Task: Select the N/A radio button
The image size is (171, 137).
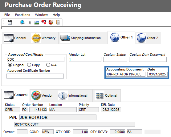Action: pyautogui.click(x=48, y=65)
